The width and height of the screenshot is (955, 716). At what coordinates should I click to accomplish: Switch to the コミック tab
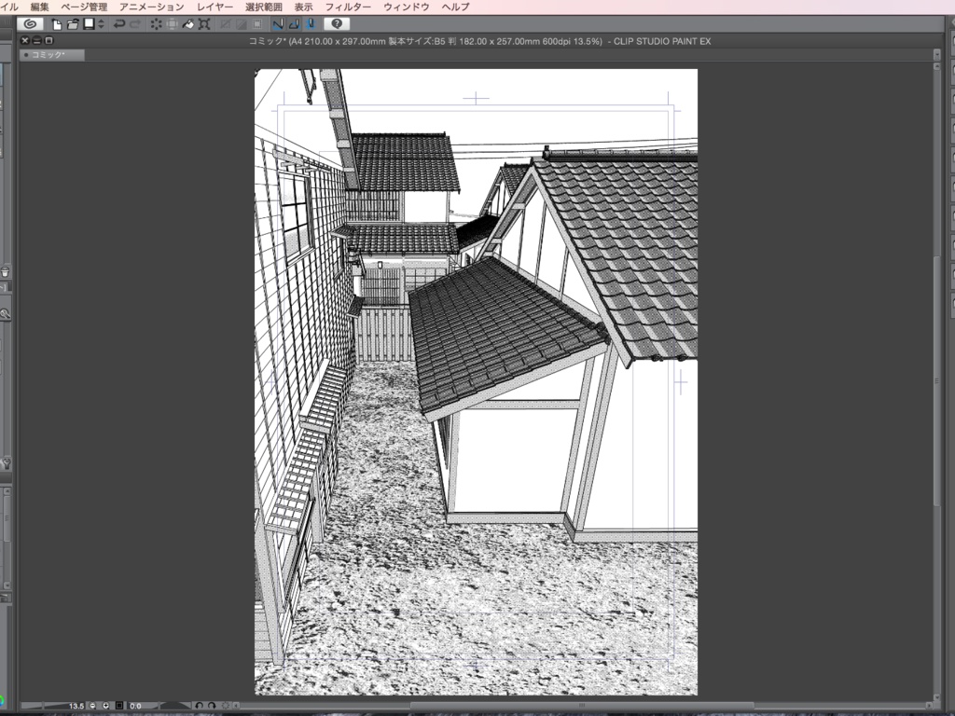pyautogui.click(x=51, y=54)
